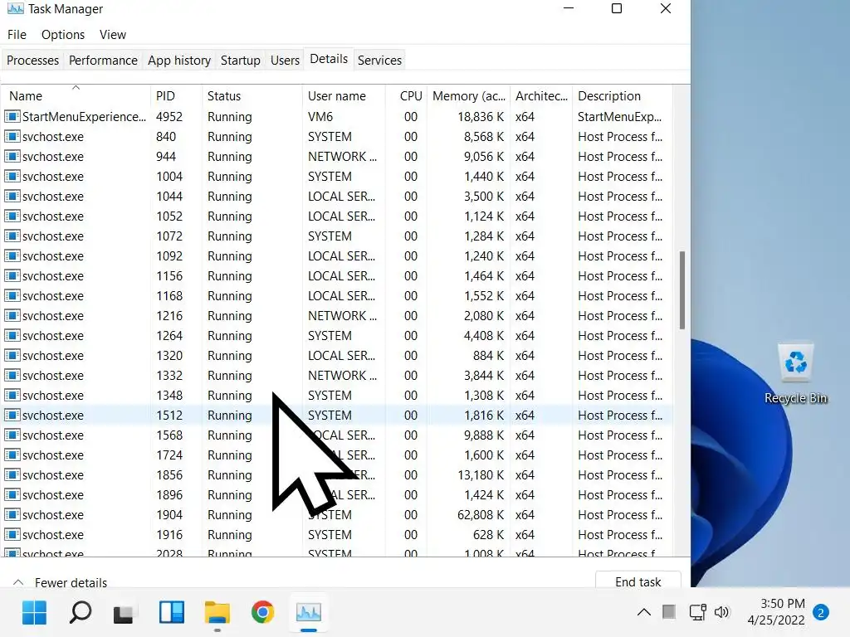Viewport: 850px width, 637px height.
Task: Sort by the Name column header
Action: (76, 96)
